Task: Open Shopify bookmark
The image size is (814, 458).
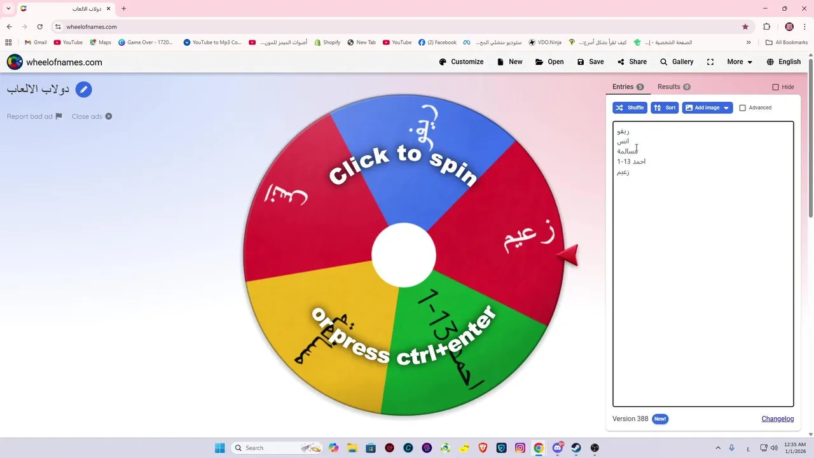Action: click(327, 43)
